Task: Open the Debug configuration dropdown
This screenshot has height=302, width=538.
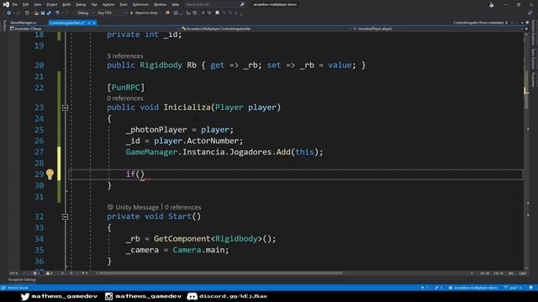Action: (86, 13)
